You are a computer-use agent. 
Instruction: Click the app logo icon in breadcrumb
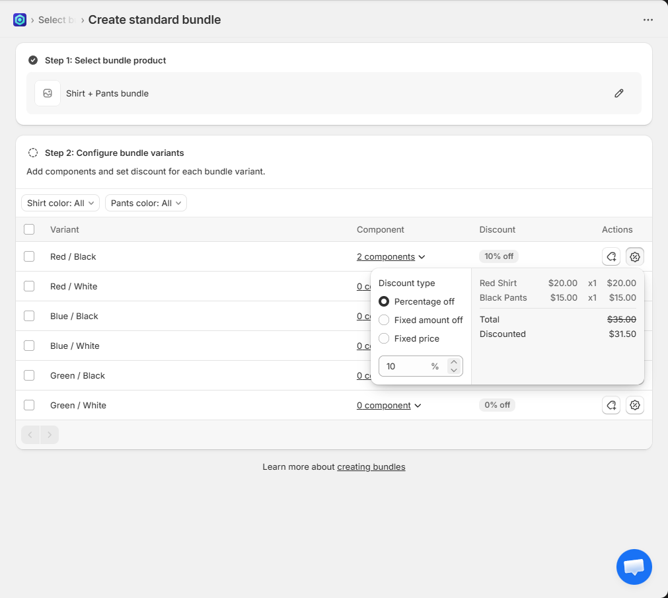click(20, 20)
